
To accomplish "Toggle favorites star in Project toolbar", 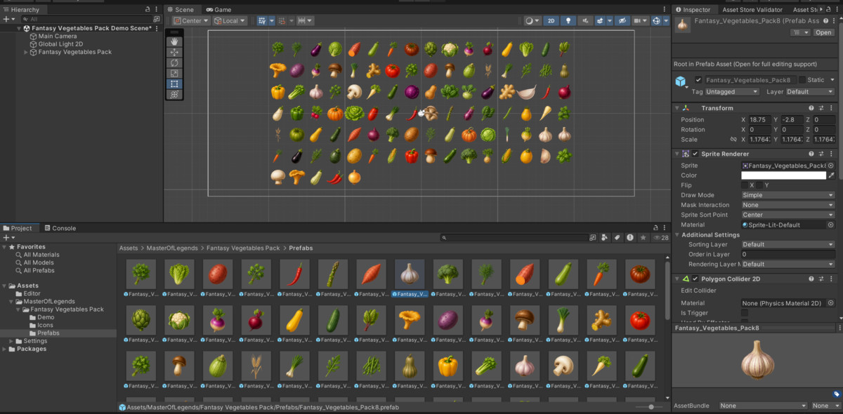I will 643,237.
